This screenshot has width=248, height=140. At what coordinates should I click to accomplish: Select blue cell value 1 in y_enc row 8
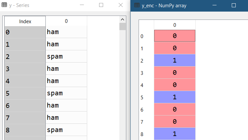175,134
